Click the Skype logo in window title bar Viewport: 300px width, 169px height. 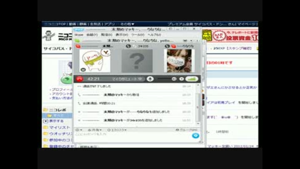coord(79,29)
